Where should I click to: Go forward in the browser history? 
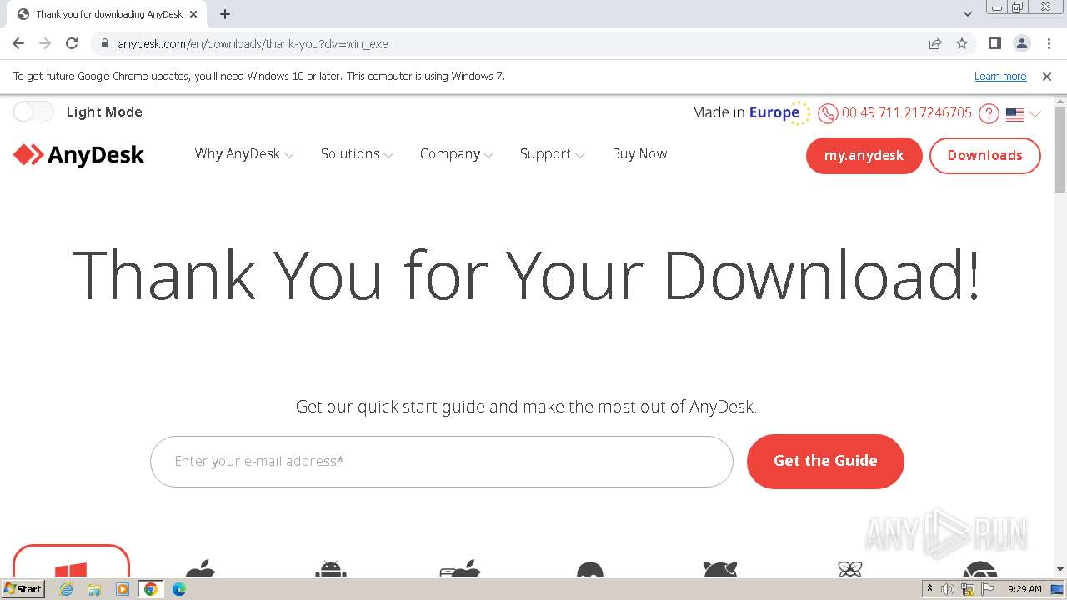(x=45, y=44)
